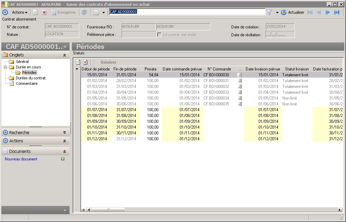Expand the Recherche panel
Viewport: 346px width, 222px height.
64,132
